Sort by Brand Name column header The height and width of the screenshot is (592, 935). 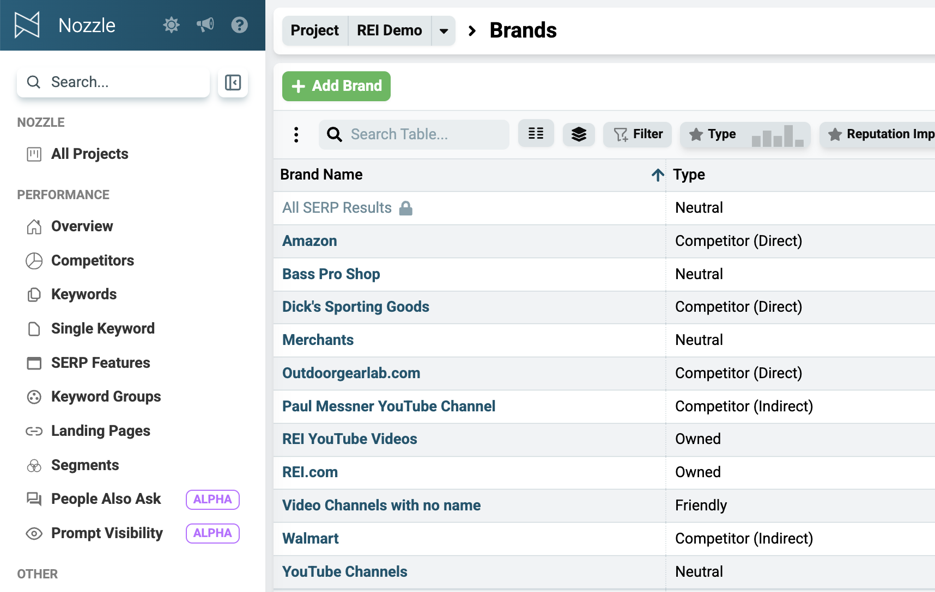[x=321, y=175]
